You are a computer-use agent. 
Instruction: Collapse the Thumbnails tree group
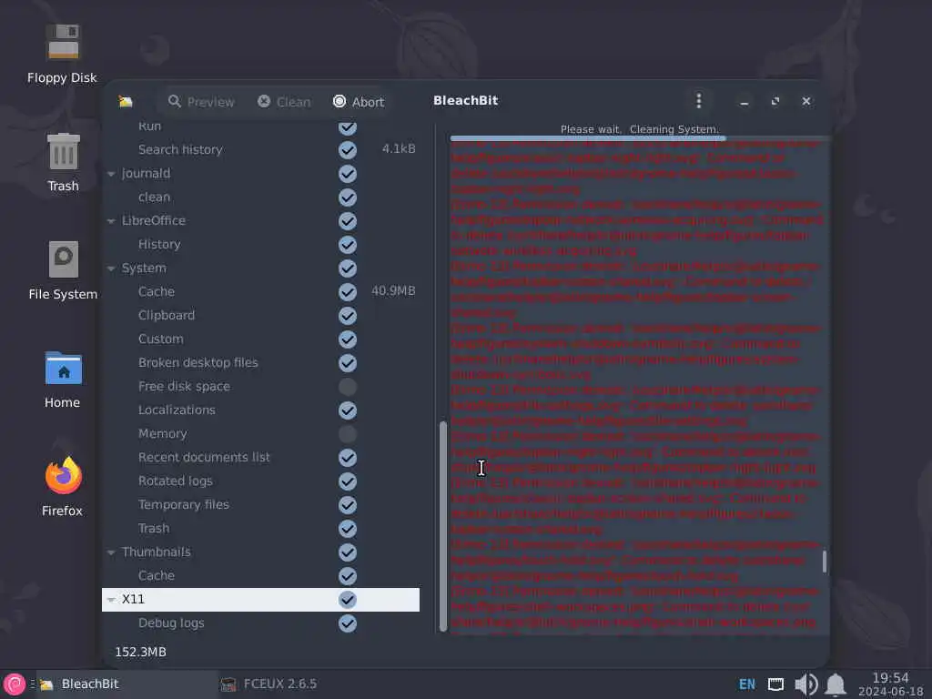click(111, 552)
